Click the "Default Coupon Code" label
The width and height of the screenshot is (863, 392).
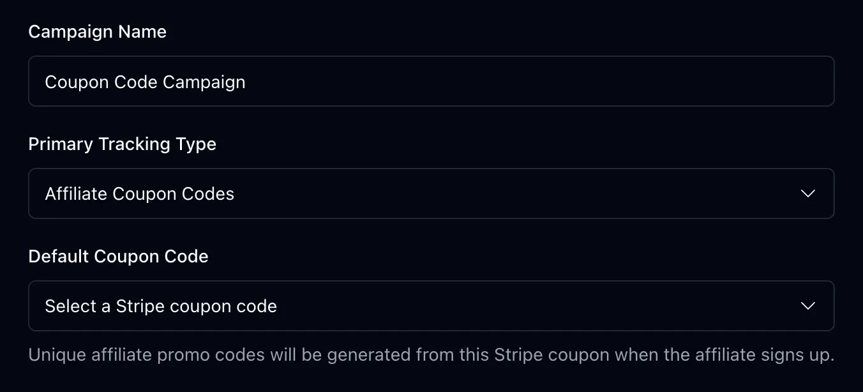pyautogui.click(x=118, y=257)
